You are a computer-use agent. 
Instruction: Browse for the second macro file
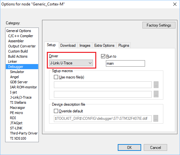156,94
